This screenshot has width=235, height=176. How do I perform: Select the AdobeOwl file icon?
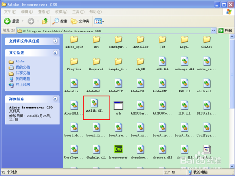click(x=96, y=83)
